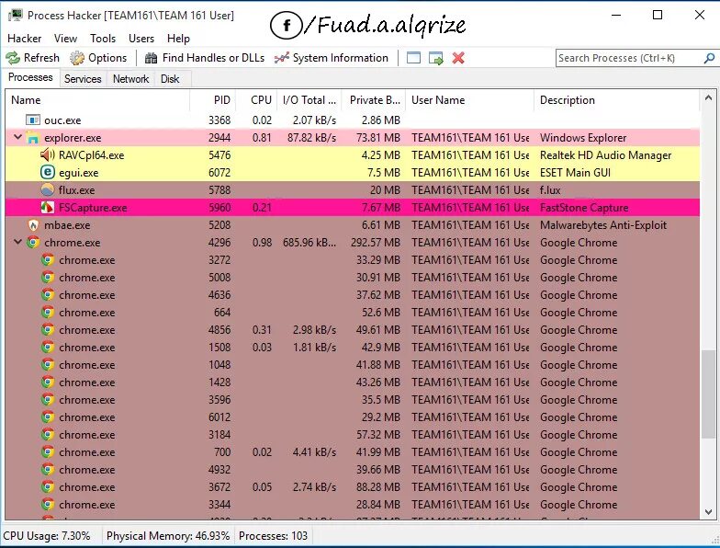This screenshot has height=548, width=720.
Task: Switch to the Services tab
Action: click(x=83, y=79)
